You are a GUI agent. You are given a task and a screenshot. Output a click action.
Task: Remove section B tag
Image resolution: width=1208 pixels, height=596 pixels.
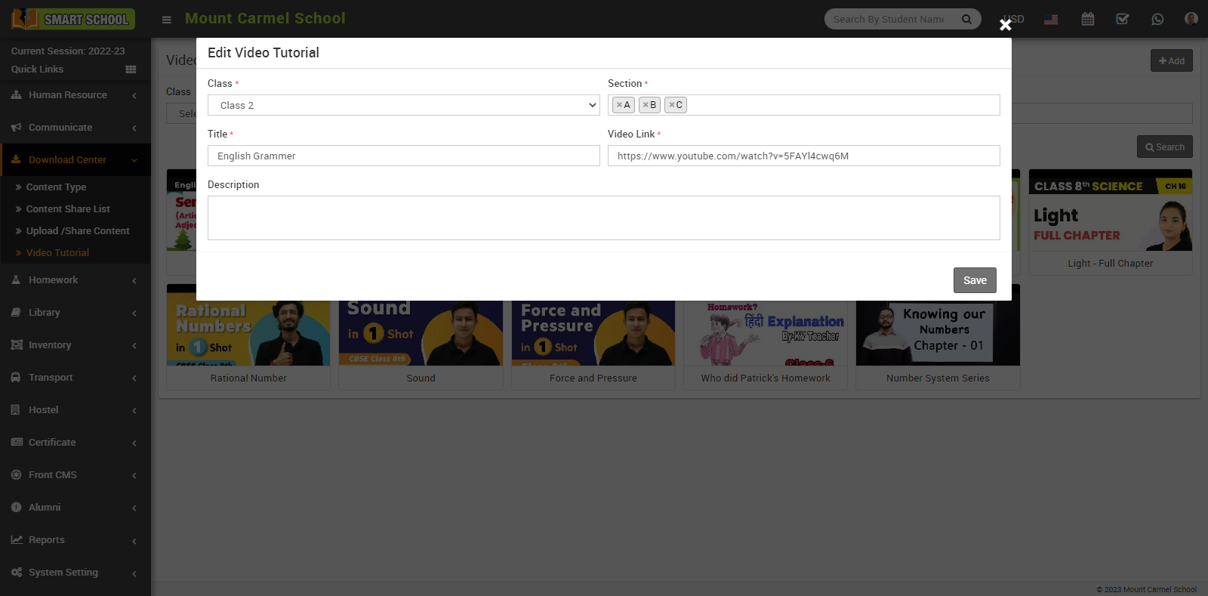pos(646,105)
